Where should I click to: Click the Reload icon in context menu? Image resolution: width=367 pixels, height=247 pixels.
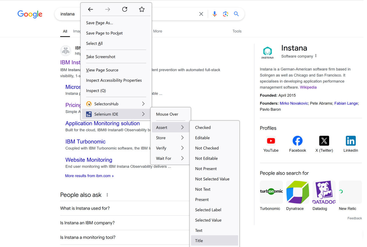[125, 9]
